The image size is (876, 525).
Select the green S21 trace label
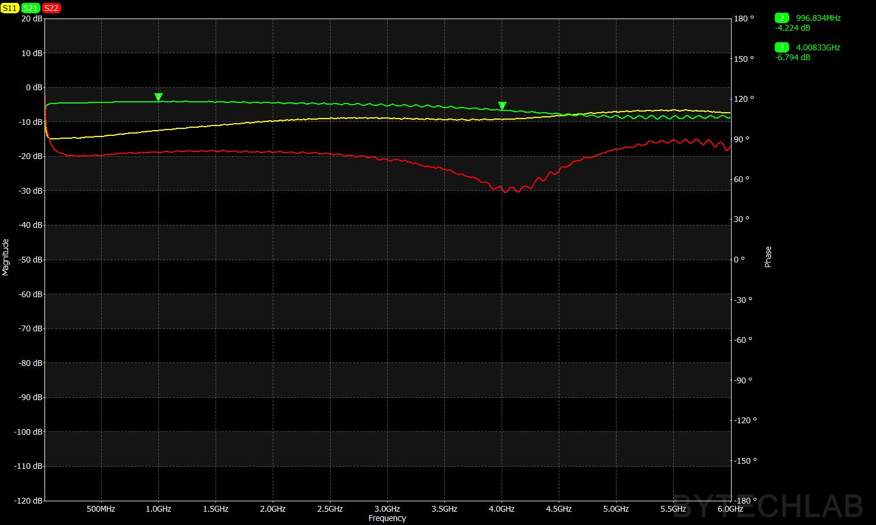[31, 8]
